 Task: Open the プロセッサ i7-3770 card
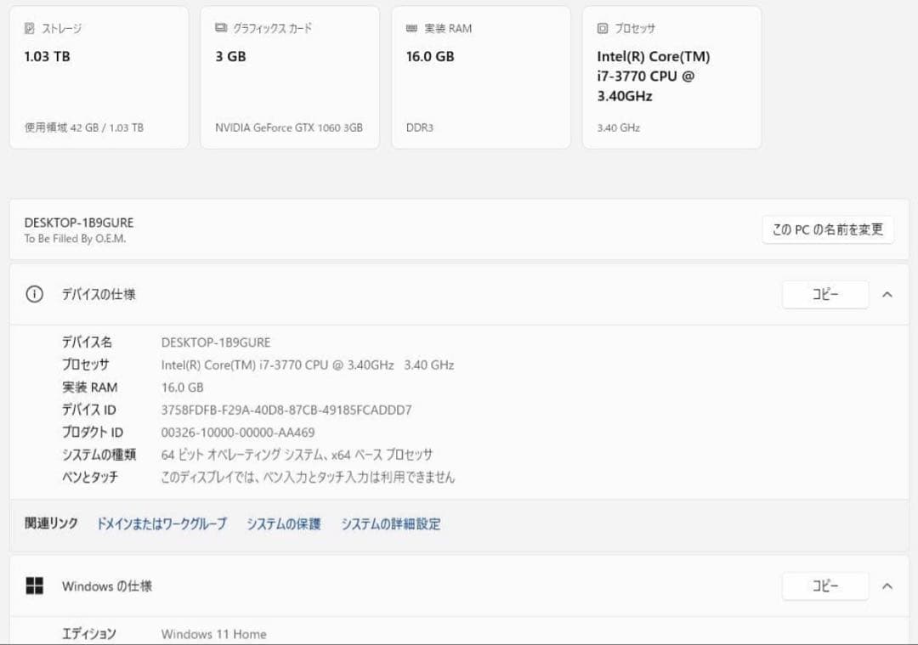[x=672, y=77]
